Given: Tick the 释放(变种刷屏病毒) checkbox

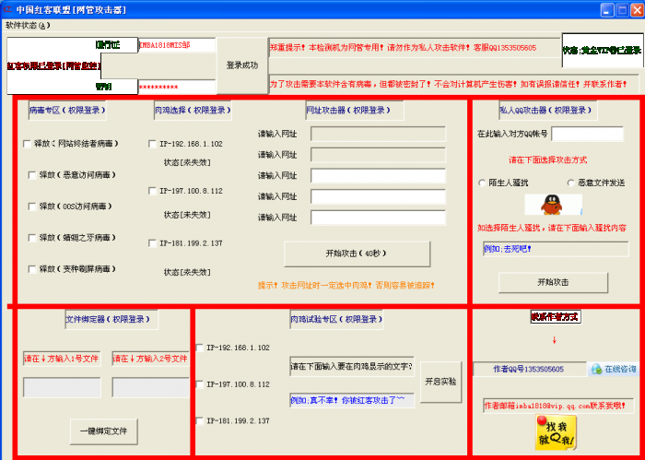Looking at the screenshot, I should (32, 269).
